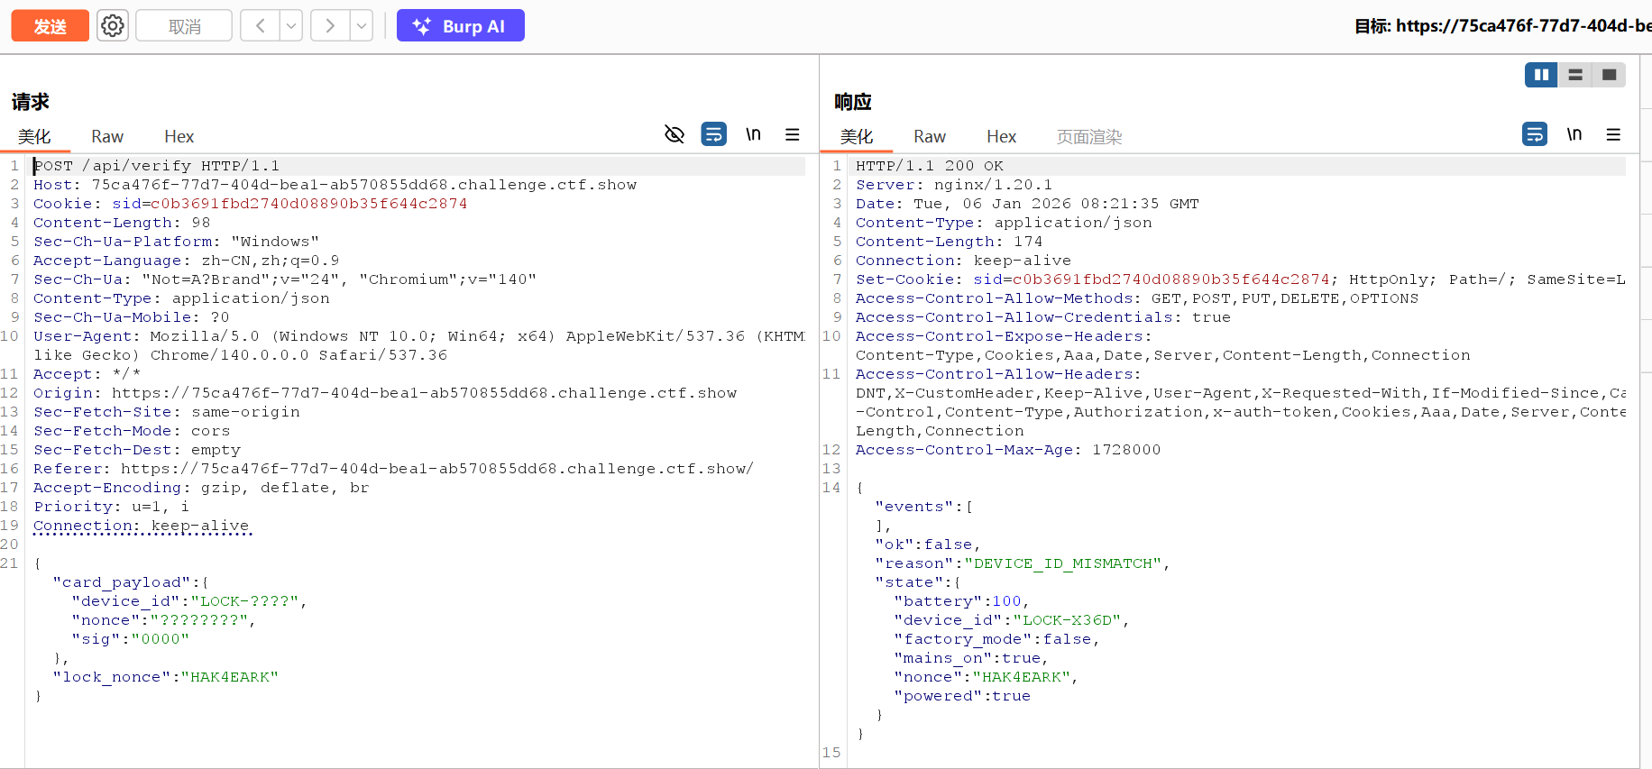Show \n newlines in response panel

point(1574,134)
